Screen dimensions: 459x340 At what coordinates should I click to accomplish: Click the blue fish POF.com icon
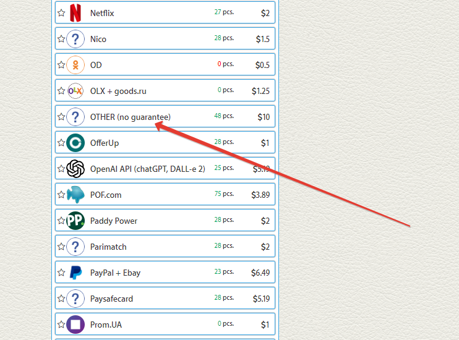[x=75, y=195]
